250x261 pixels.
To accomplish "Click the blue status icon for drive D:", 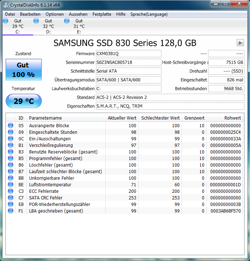I will 36,21.
